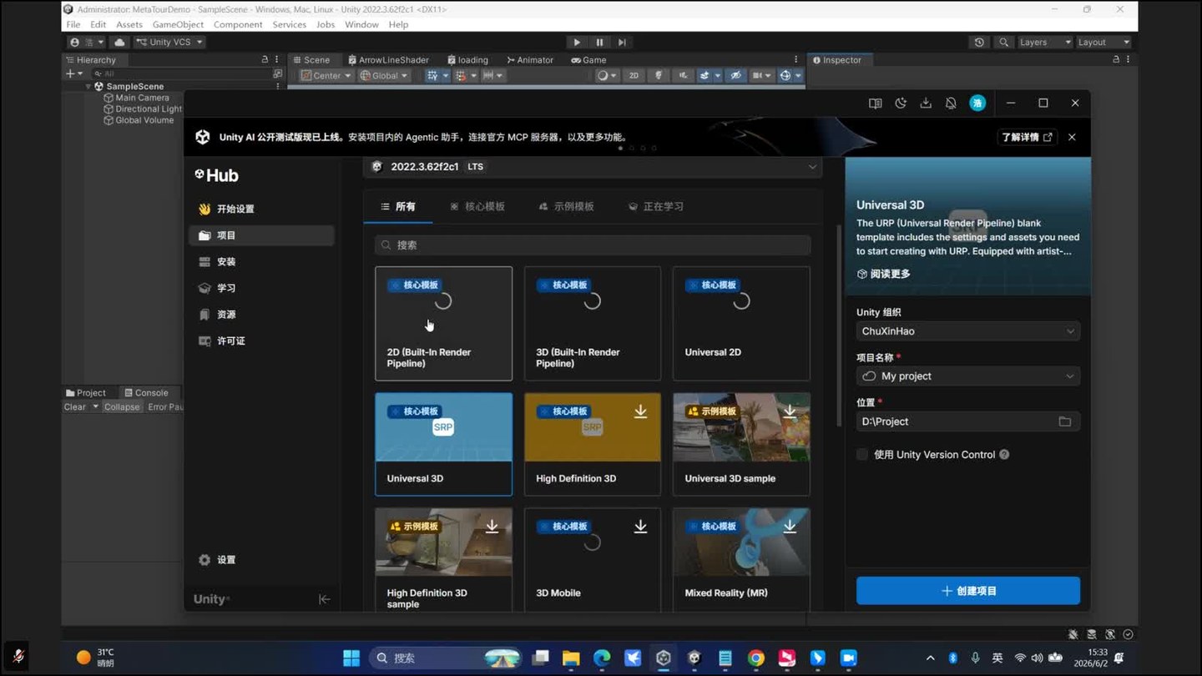Open search magnifier in Unity toolbar
The image size is (1202, 676).
point(1003,43)
